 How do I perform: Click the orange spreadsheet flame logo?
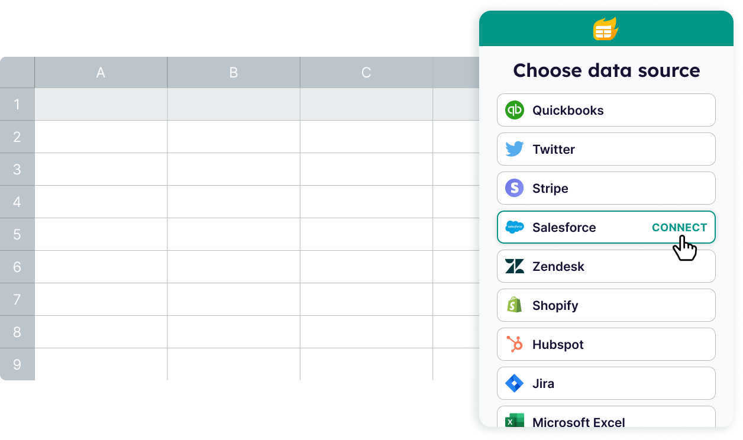pos(606,29)
